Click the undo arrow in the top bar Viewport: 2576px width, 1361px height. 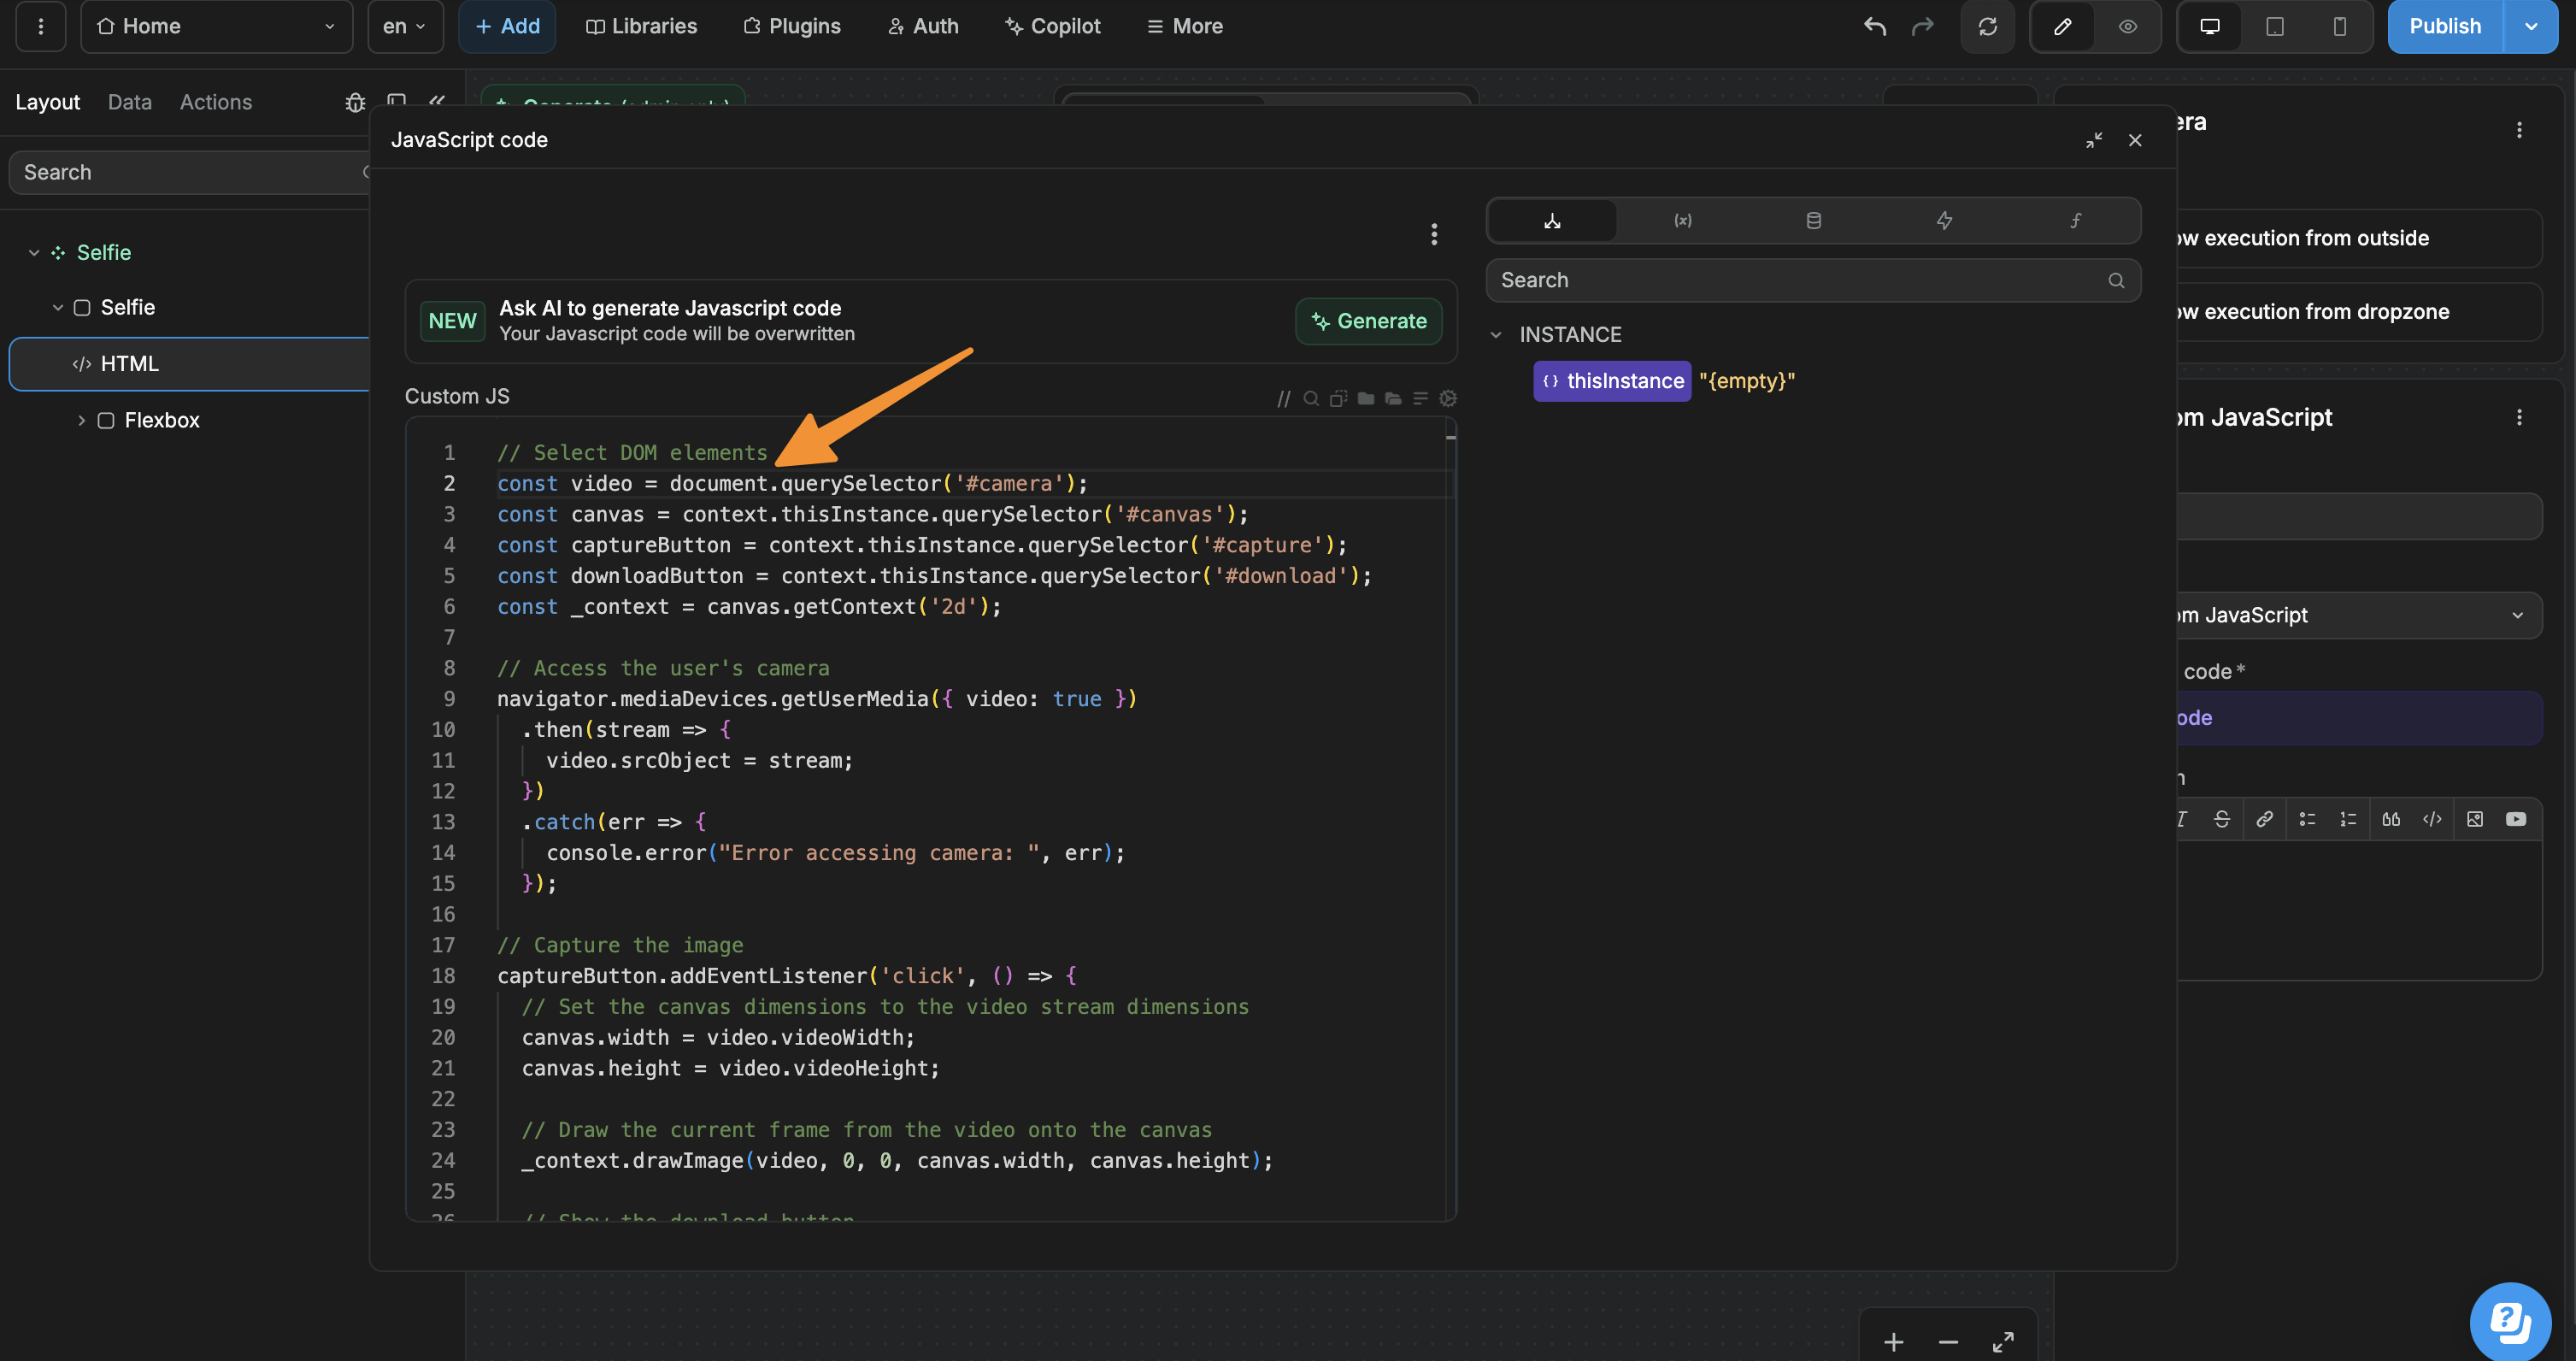pyautogui.click(x=1874, y=27)
